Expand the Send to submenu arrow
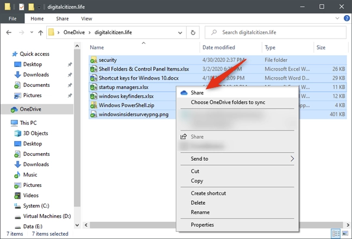The image size is (352, 239). (x=292, y=159)
